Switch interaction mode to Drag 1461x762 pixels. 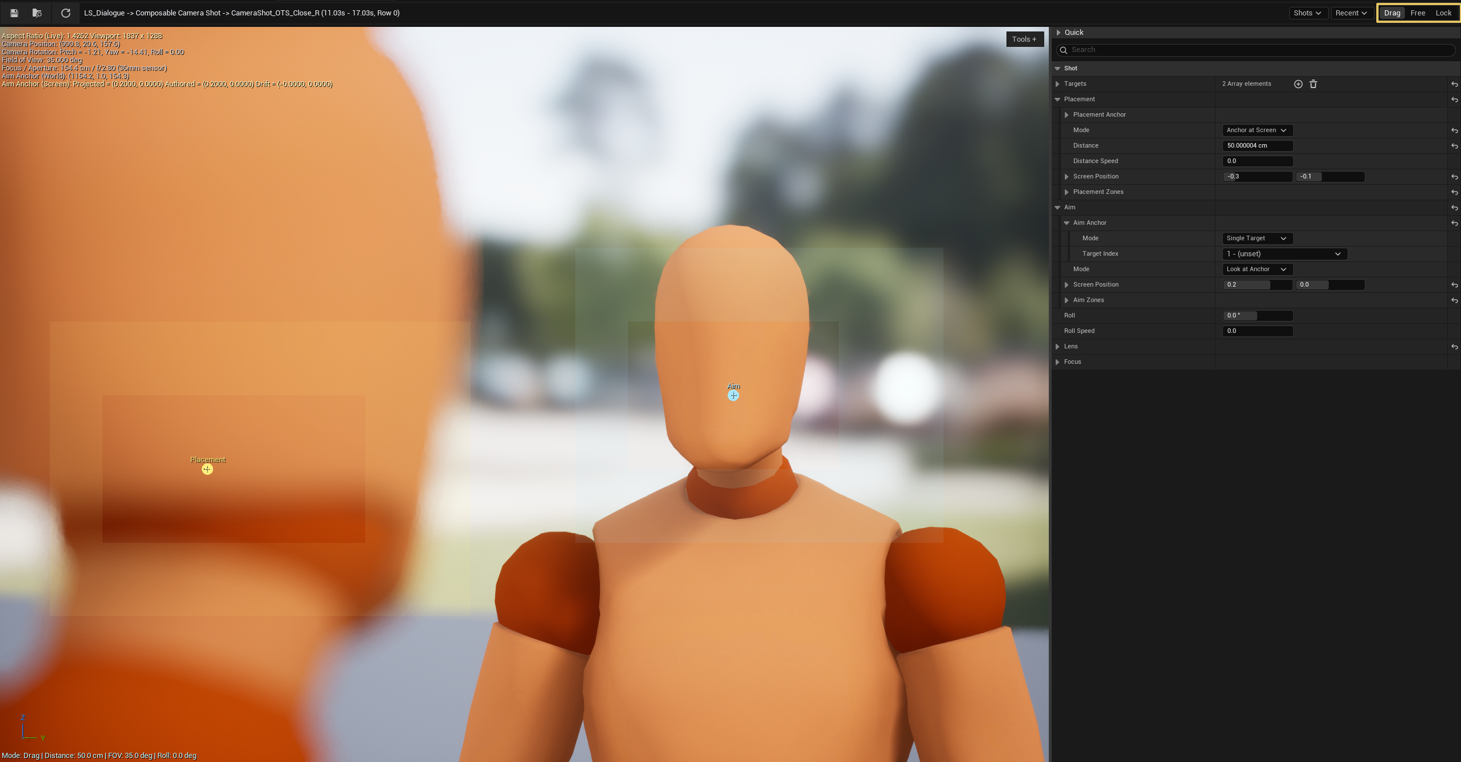pos(1392,13)
